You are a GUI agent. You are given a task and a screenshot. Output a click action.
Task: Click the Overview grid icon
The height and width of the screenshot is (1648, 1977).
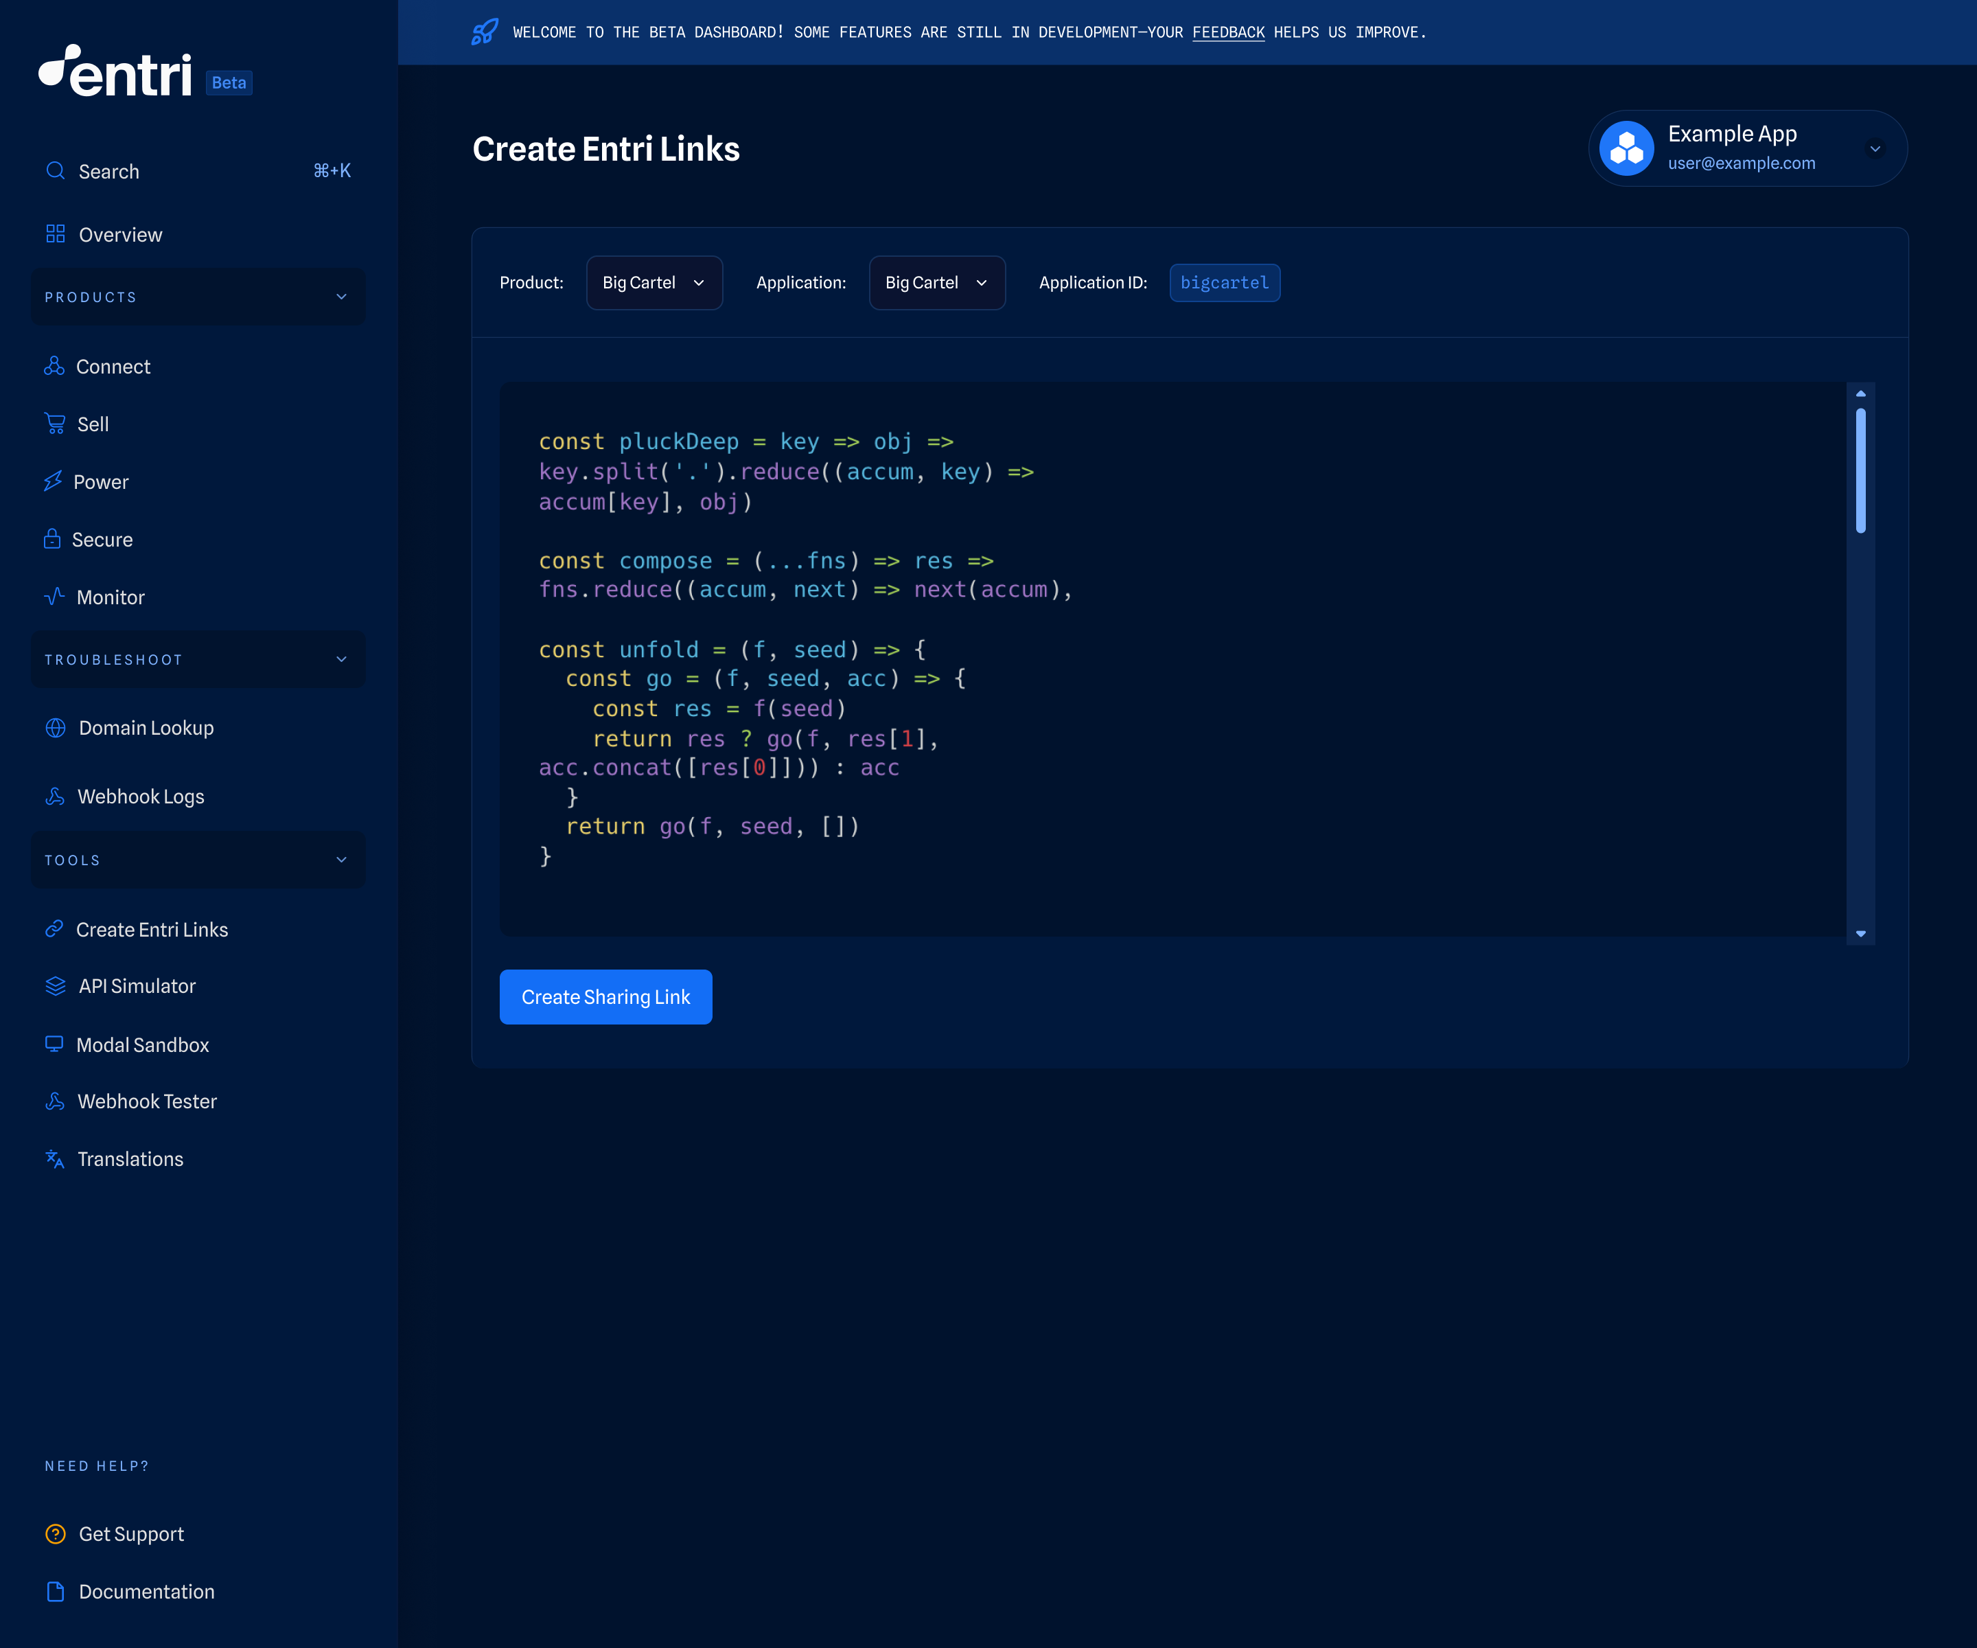click(56, 233)
